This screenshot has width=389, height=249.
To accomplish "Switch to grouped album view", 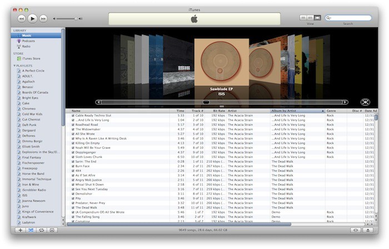I will coord(310,18).
